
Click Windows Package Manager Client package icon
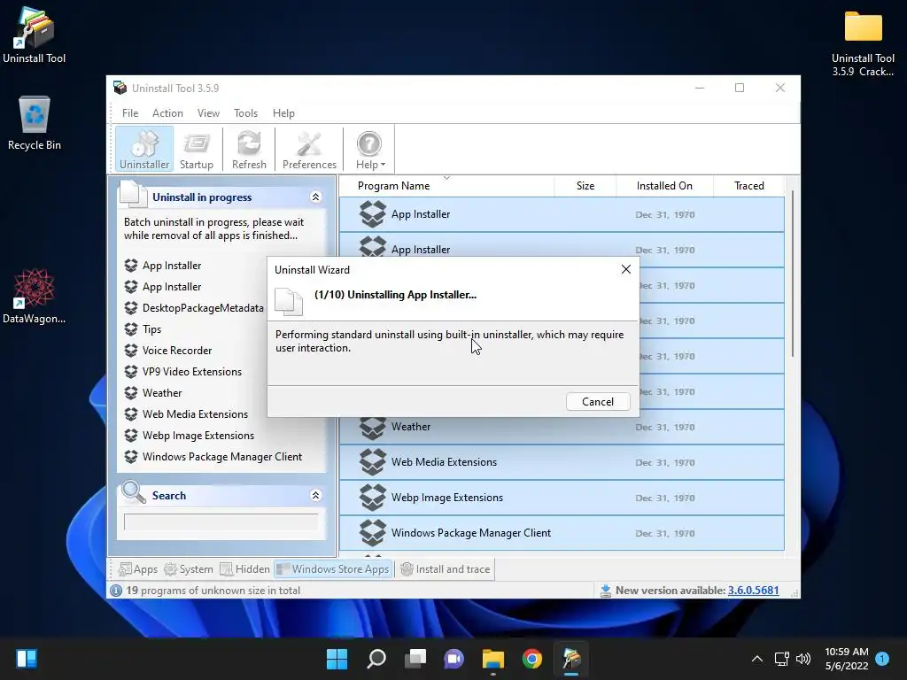coord(373,532)
